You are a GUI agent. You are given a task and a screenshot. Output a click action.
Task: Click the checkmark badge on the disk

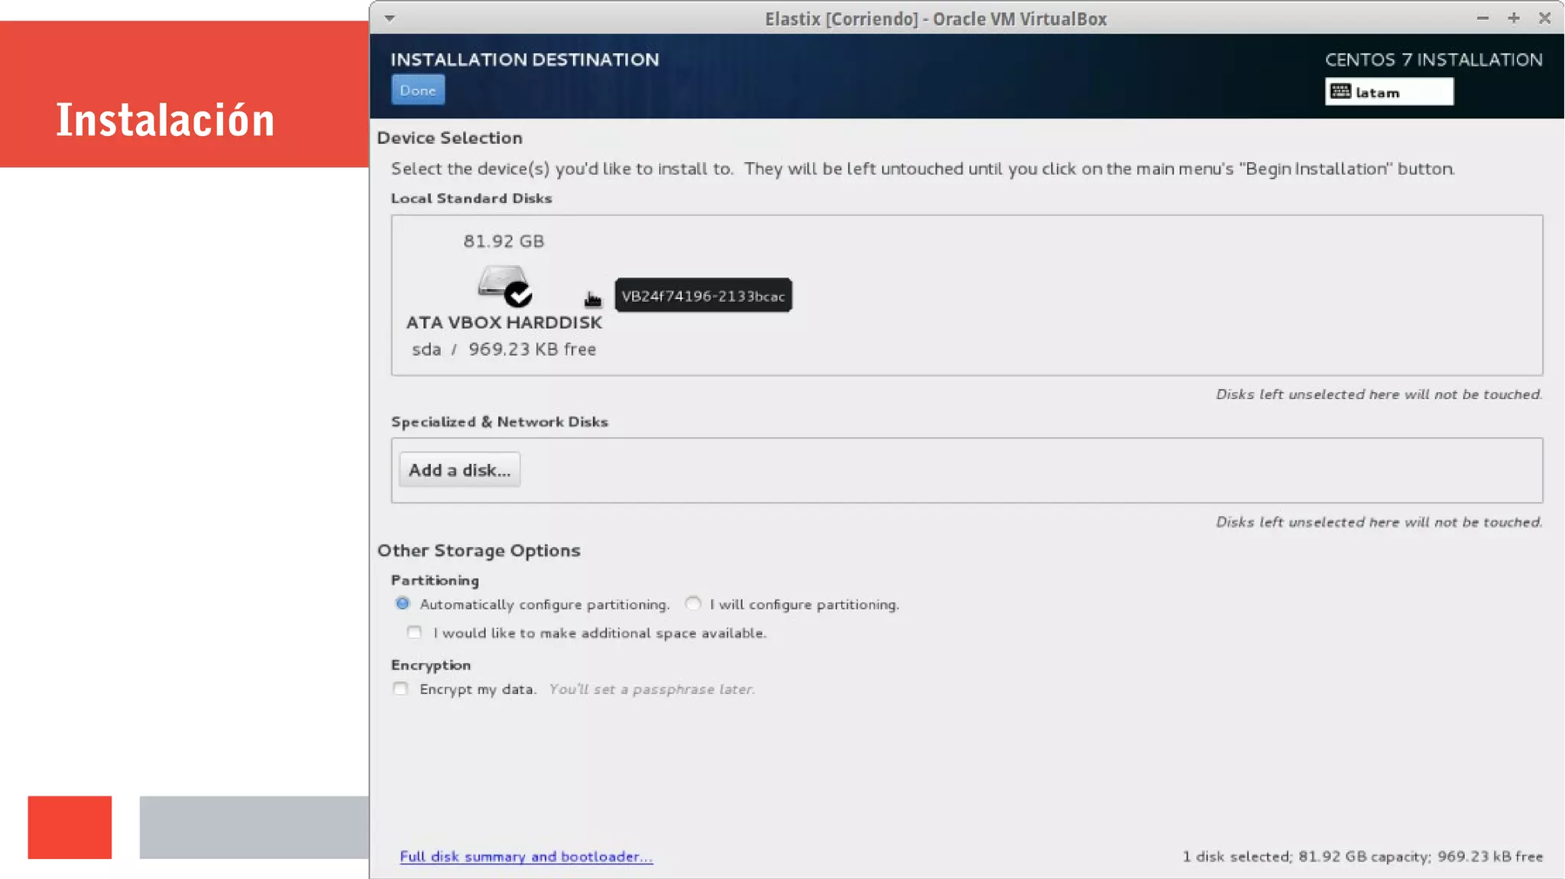pos(519,294)
